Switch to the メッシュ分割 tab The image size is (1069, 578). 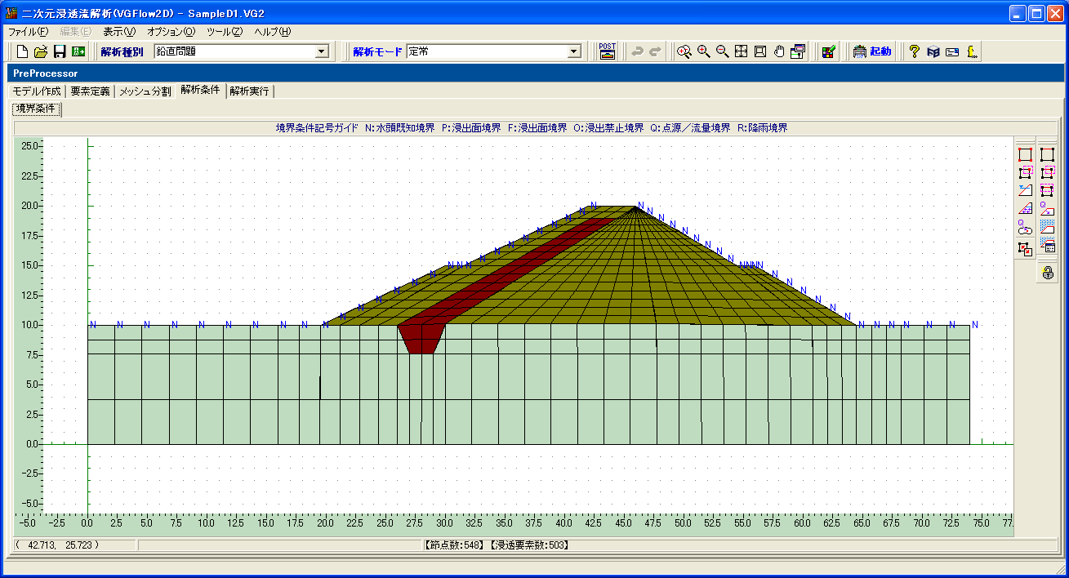pyautogui.click(x=145, y=91)
